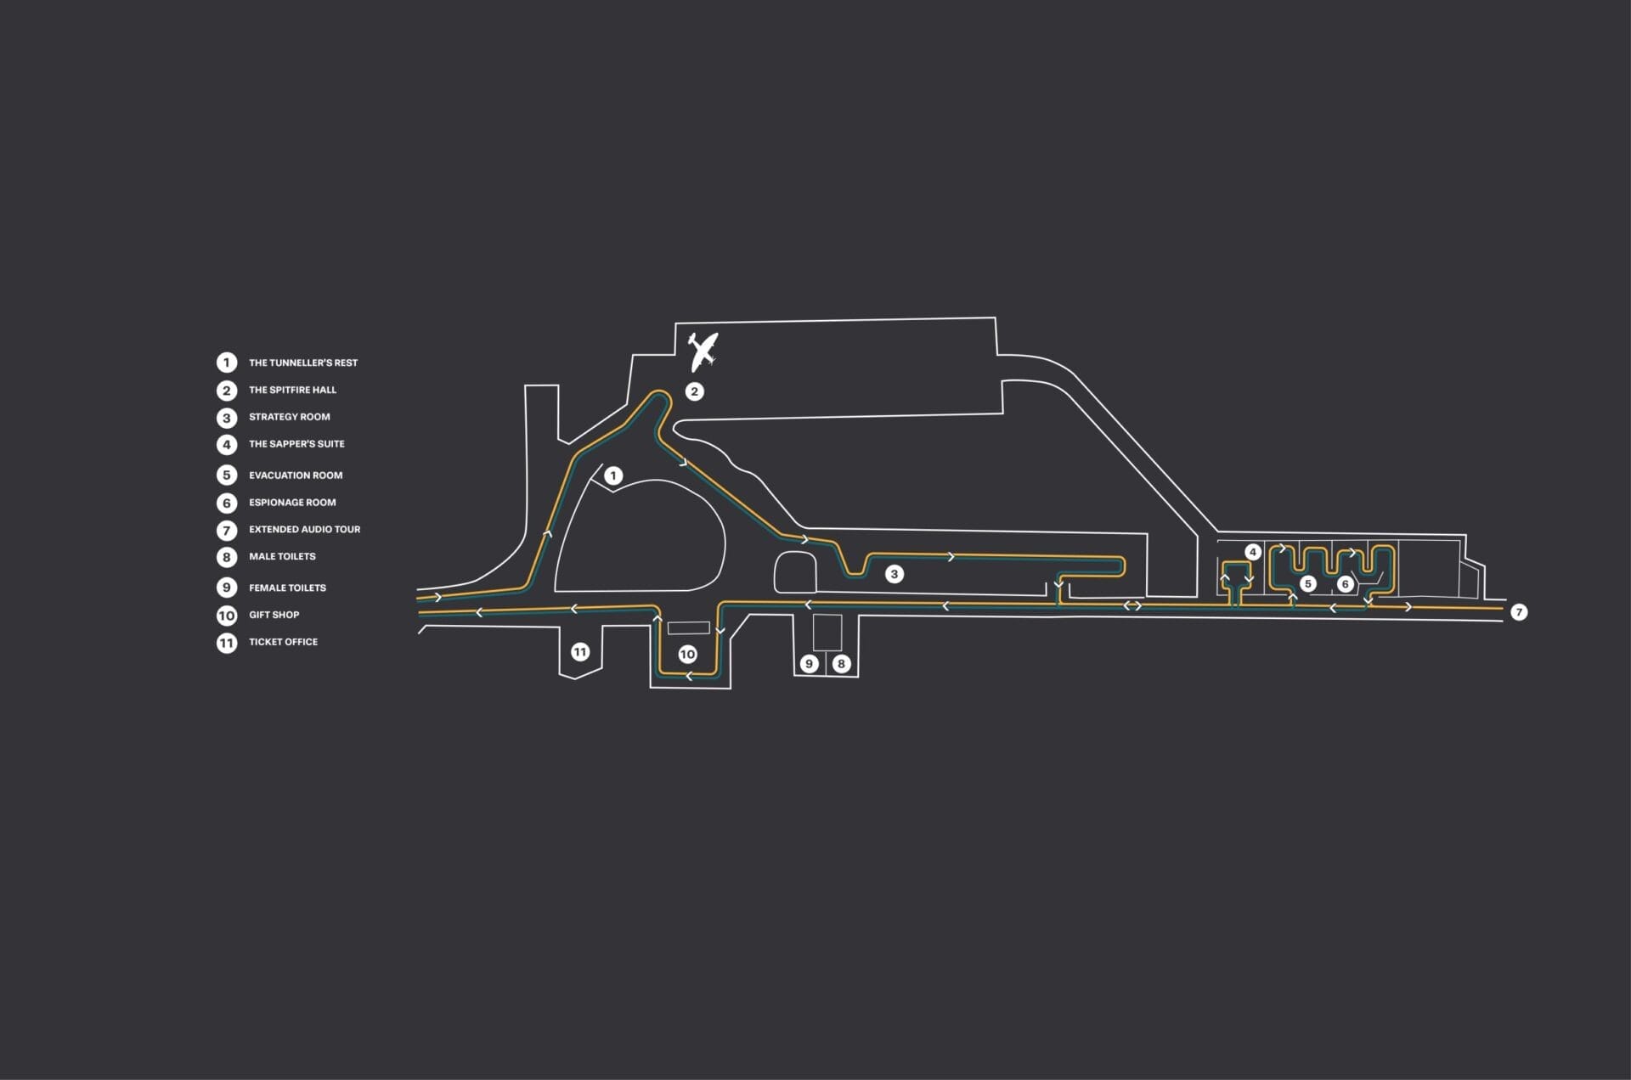1631x1080 pixels.
Task: Select map marker 2 below the Spitfire plane
Action: [x=694, y=391]
